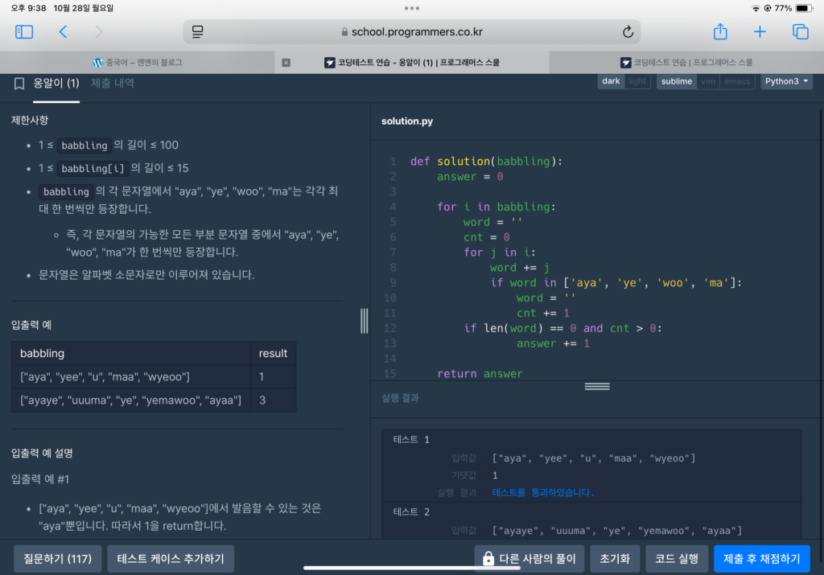The image size is (824, 575).
Task: Show the tab overview icon
Action: click(x=800, y=32)
